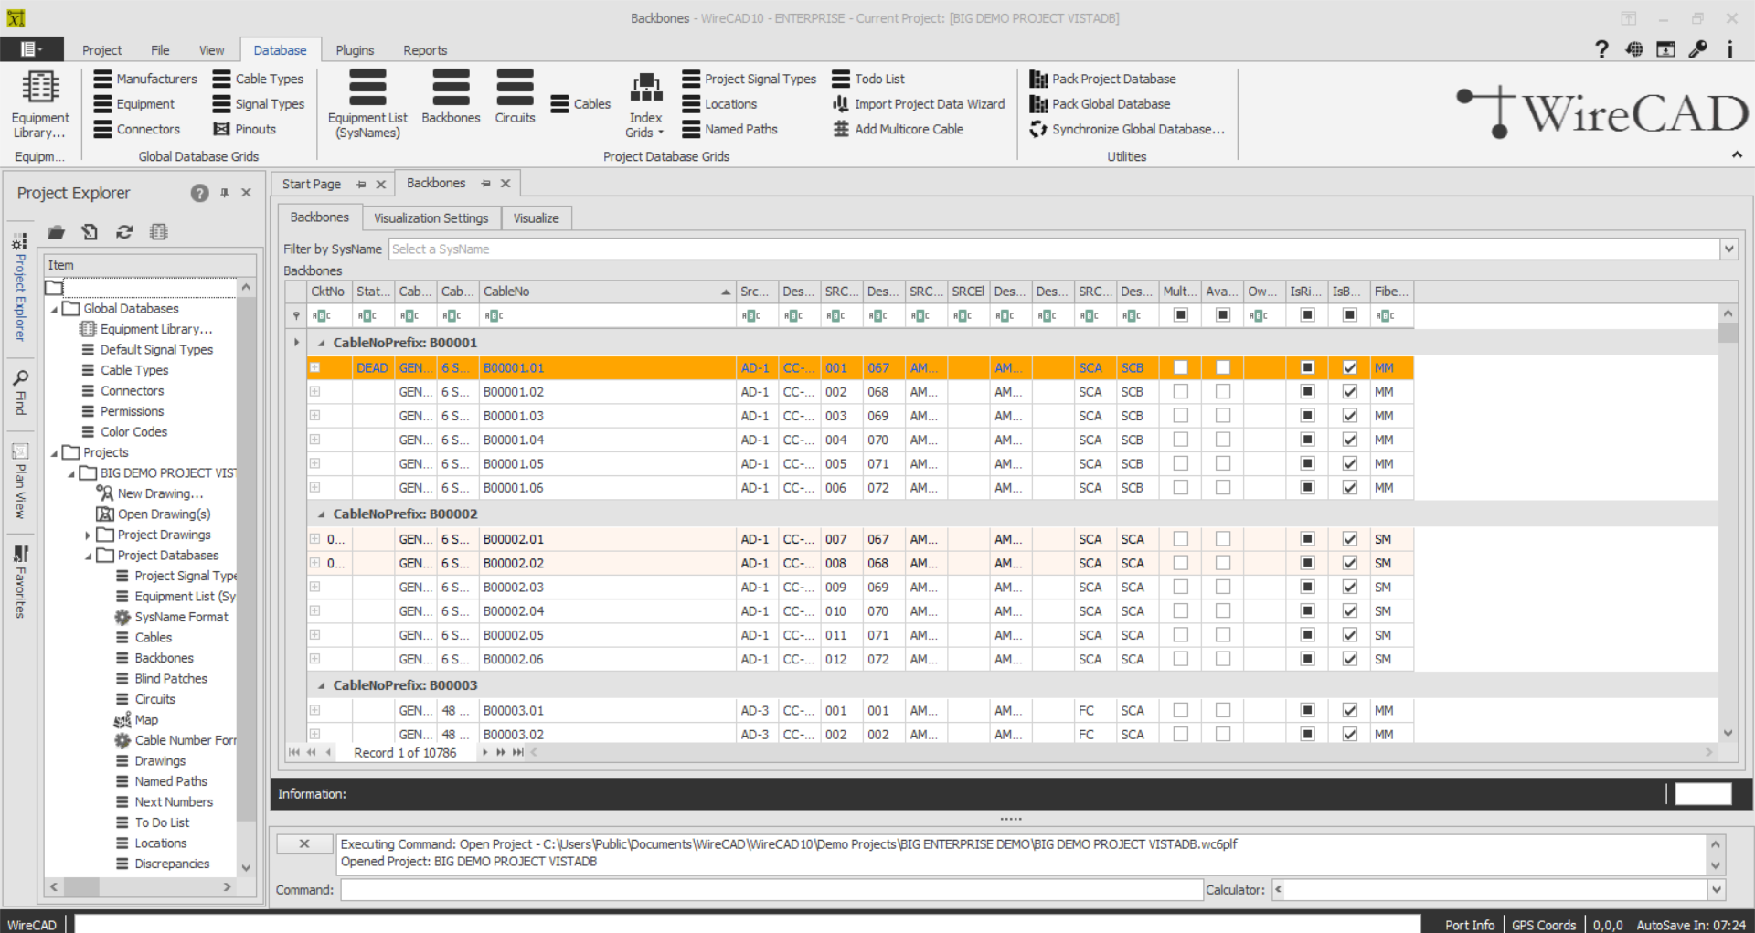The width and height of the screenshot is (1755, 933).
Task: Toggle IsRi checkbox for row B00001.04
Action: [1307, 440]
